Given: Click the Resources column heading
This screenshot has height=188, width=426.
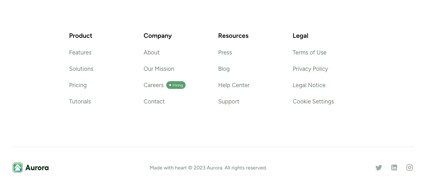Looking at the screenshot, I should pyautogui.click(x=233, y=36).
